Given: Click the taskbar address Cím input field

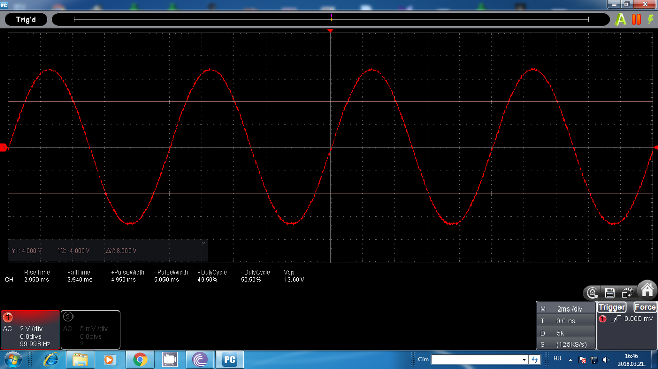Looking at the screenshot, I should [x=476, y=359].
